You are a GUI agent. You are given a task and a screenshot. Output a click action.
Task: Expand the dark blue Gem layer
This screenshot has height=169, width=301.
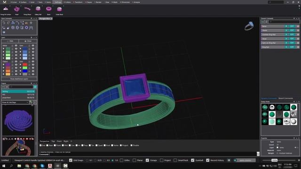tap(20, 49)
